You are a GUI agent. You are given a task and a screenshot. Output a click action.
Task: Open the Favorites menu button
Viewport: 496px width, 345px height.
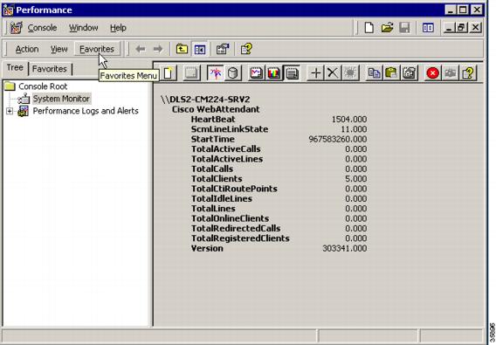tap(97, 49)
